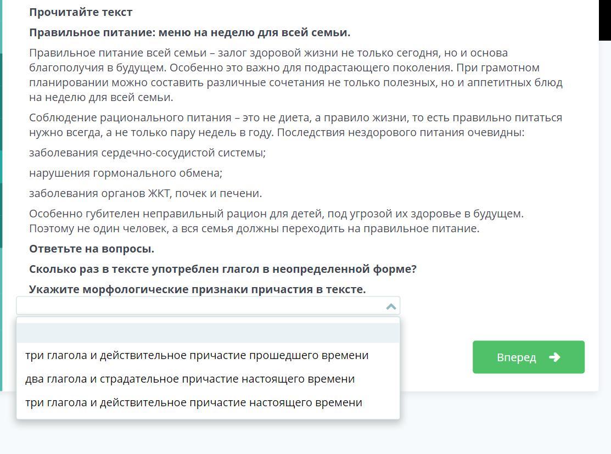Click the line 'заболевания сердечно-сосудистой системы'
This screenshot has width=611, height=454.
pos(147,153)
